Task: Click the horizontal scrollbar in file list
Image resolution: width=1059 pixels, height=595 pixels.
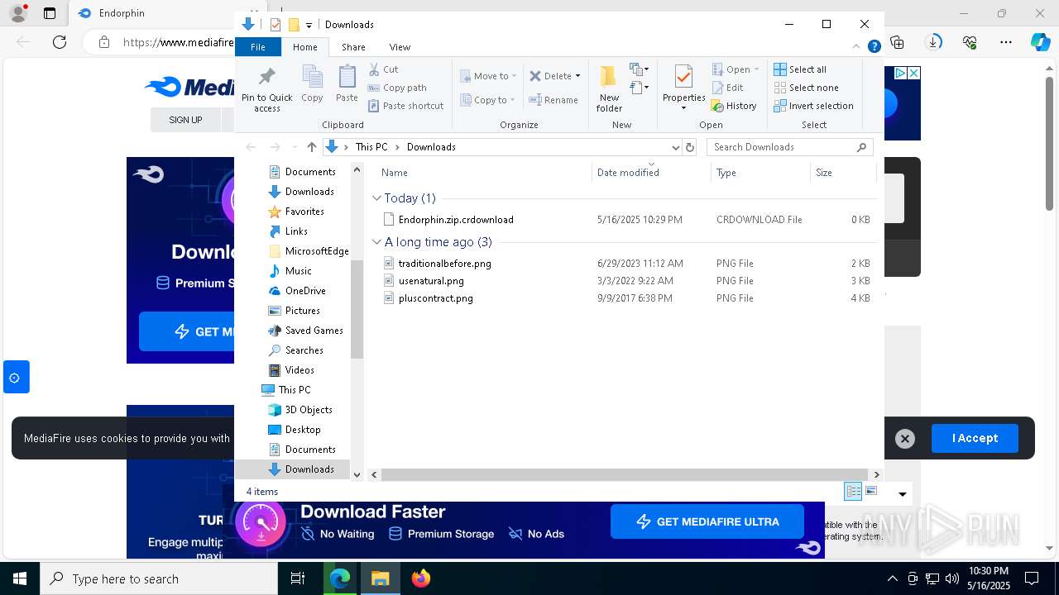Action: 625,474
